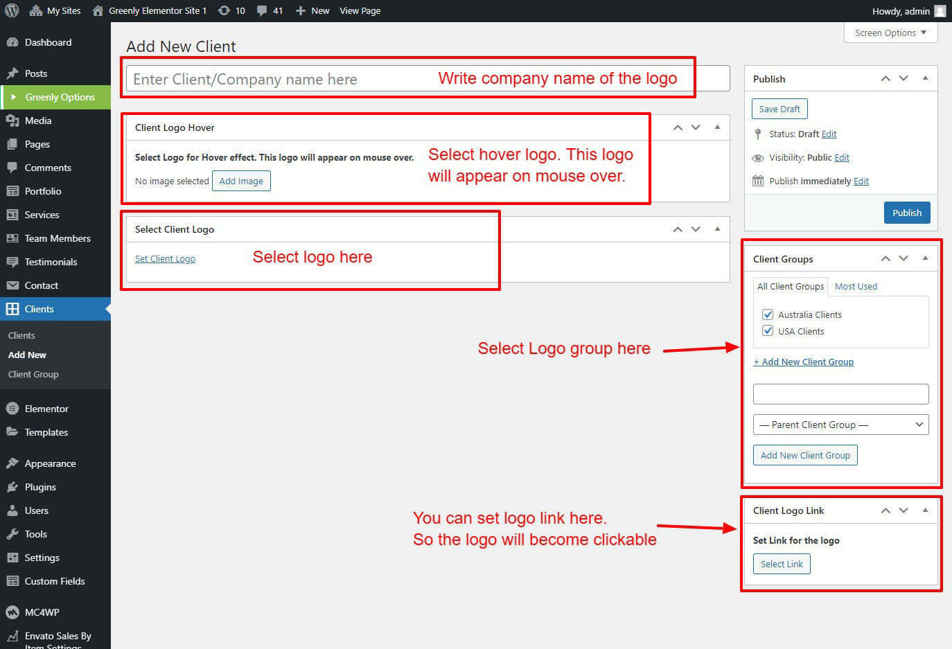The width and height of the screenshot is (952, 649).
Task: Open the Plugins sidebar item
Action: coord(40,487)
